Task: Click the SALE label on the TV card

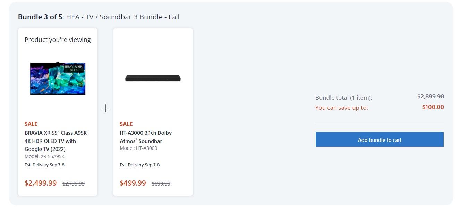Action: pyautogui.click(x=31, y=124)
